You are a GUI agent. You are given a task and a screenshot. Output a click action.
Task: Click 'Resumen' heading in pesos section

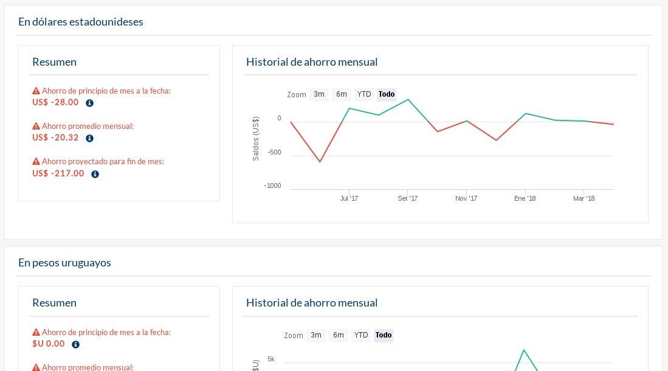55,303
